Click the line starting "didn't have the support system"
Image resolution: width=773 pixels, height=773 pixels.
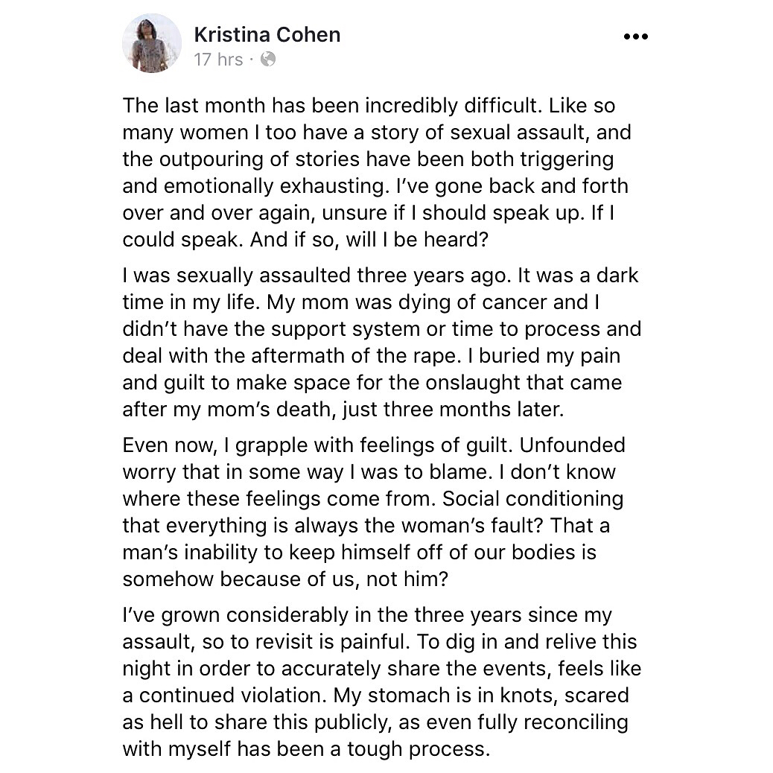[x=381, y=329]
